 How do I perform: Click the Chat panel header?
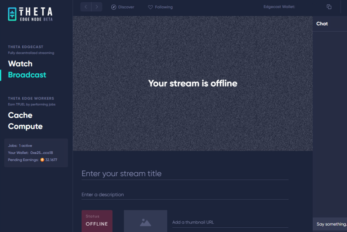pyautogui.click(x=330, y=23)
